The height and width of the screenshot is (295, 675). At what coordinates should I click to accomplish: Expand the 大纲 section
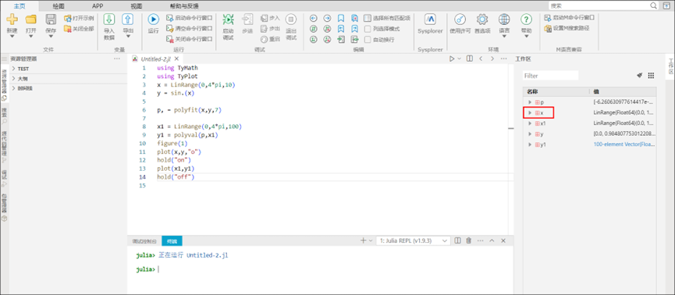[14, 79]
